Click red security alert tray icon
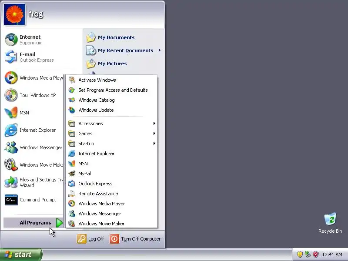348x261 pixels. [x=315, y=254]
